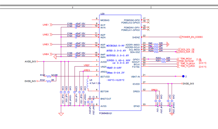Click the TDM_DATAIN0 net label
The width and height of the screenshot is (218, 129).
pos(187,61)
